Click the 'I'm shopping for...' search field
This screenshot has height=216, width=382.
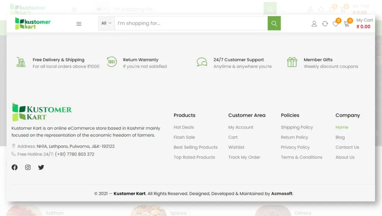191,23
